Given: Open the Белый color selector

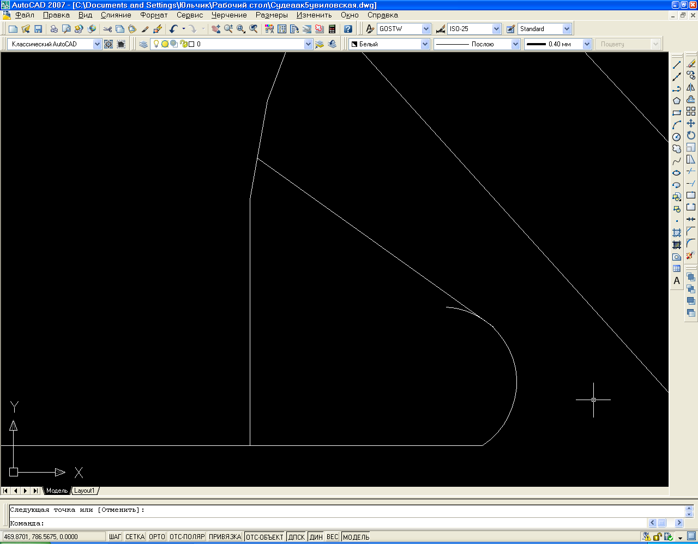Looking at the screenshot, I should pos(425,44).
